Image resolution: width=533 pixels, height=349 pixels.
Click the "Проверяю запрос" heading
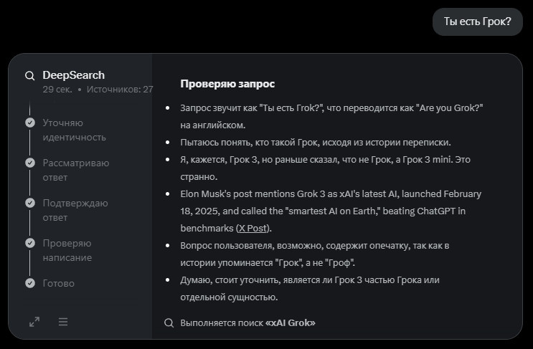227,84
